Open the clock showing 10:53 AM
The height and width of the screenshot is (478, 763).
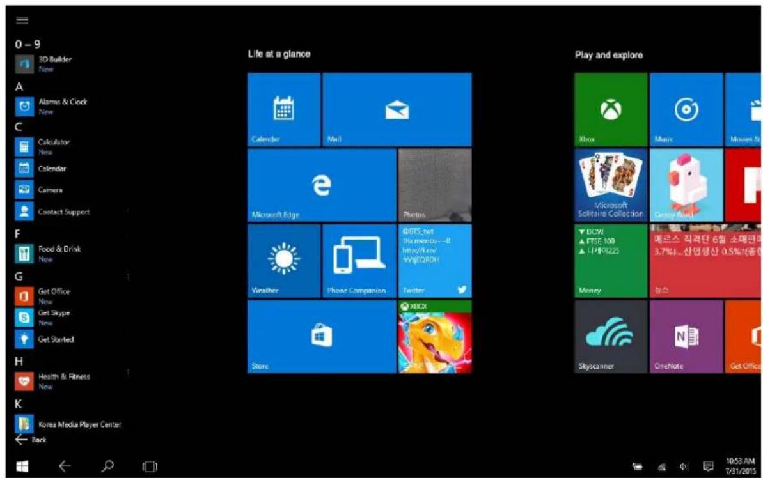[x=741, y=466]
